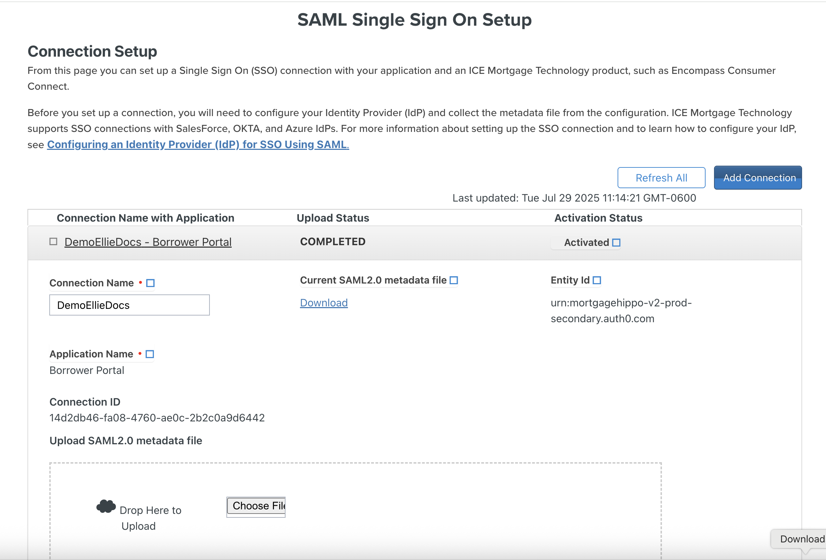Select the DemoEllieDocs row checkbox
Image resolution: width=826 pixels, height=560 pixels.
click(53, 242)
